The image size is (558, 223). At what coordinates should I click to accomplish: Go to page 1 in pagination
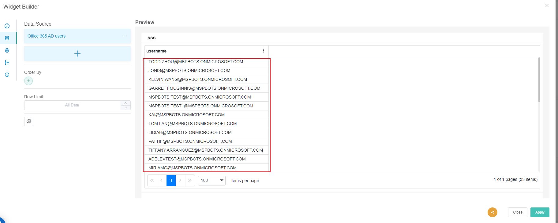pos(171,181)
